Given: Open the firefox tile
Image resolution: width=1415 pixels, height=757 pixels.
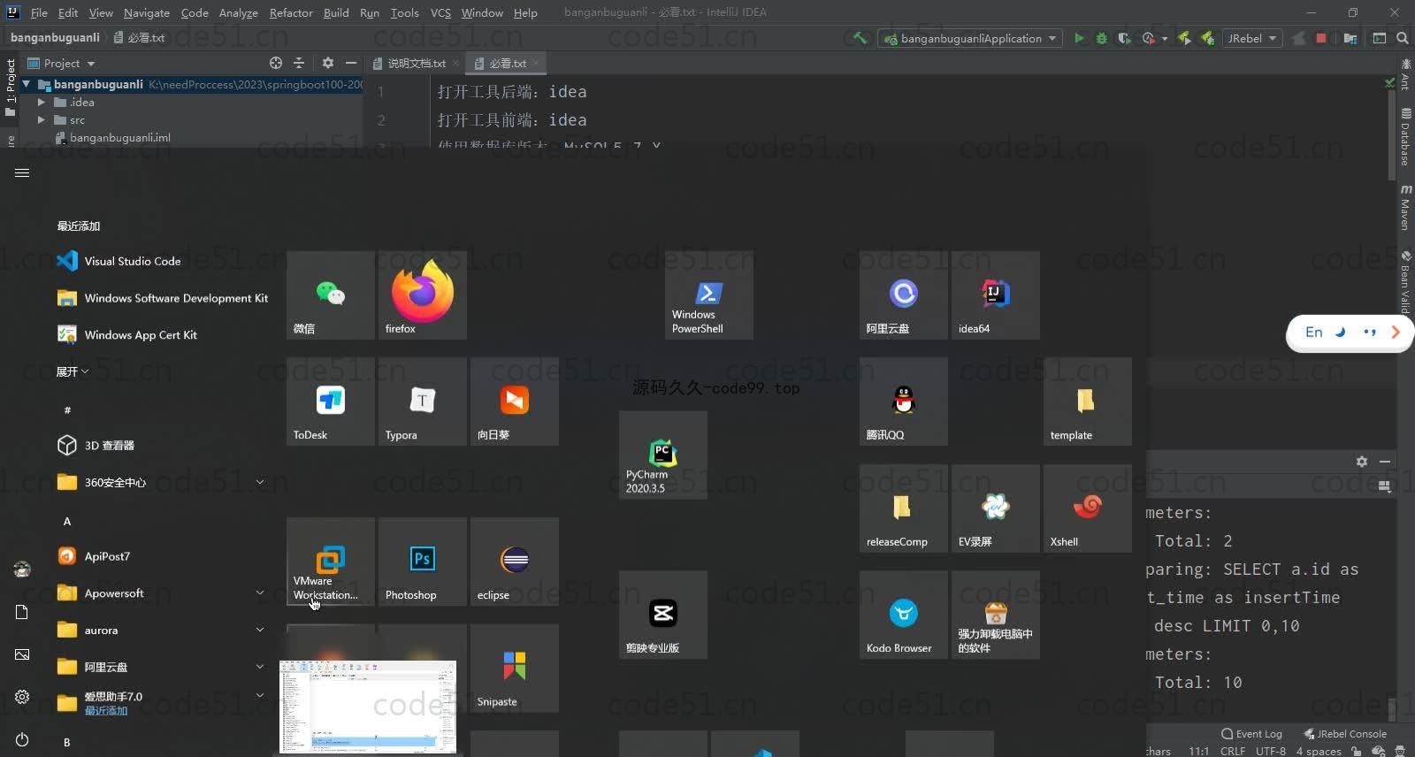Looking at the screenshot, I should 423,295.
